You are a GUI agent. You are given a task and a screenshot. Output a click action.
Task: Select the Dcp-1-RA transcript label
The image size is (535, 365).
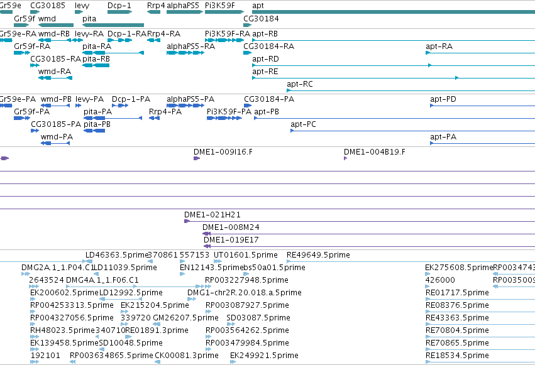(126, 34)
